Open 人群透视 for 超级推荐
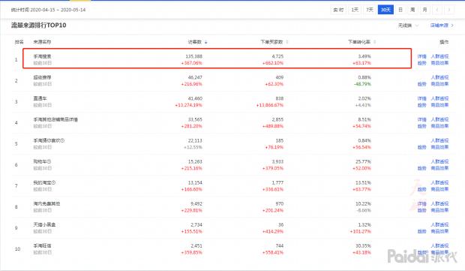 pyautogui.click(x=439, y=77)
